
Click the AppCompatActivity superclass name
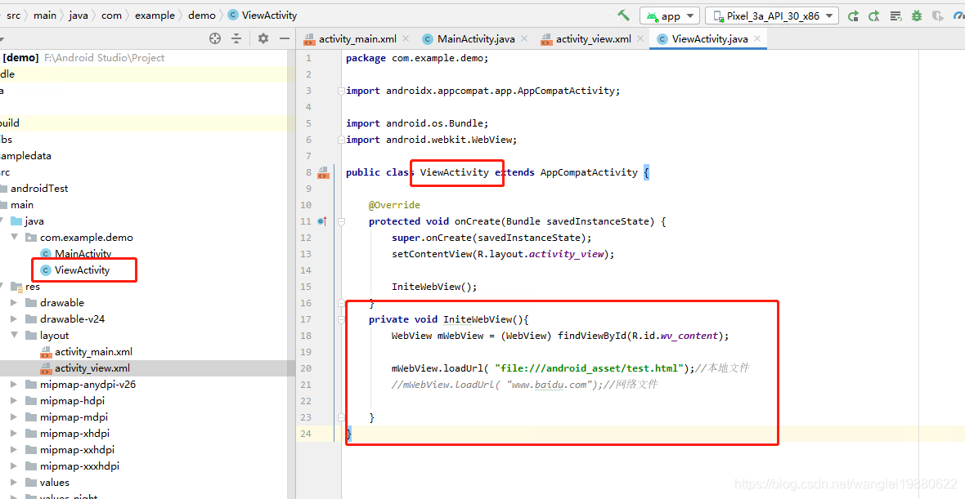589,172
